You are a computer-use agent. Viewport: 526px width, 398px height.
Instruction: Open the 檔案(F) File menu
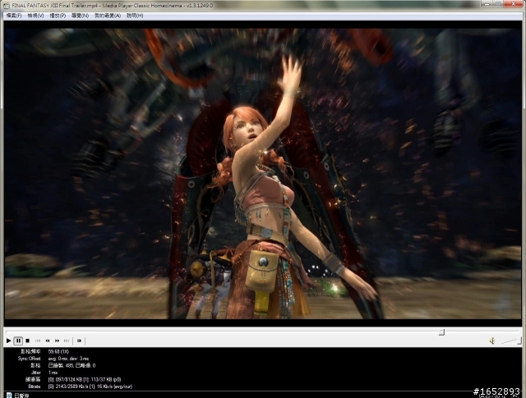pos(14,16)
